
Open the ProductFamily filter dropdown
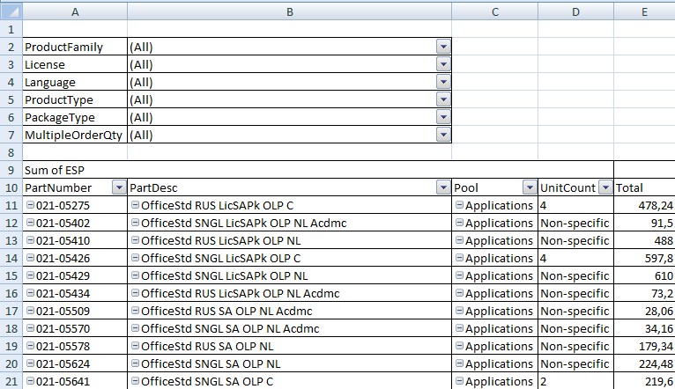[443, 47]
